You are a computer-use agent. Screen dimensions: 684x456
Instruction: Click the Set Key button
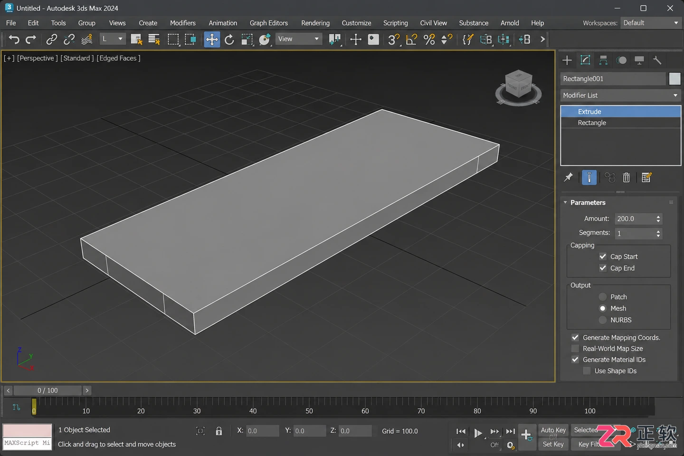pos(553,445)
